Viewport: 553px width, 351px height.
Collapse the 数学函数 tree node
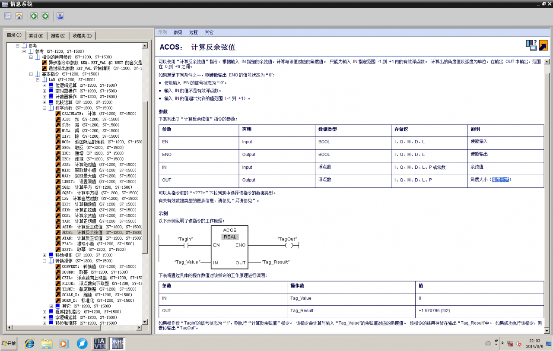44,108
